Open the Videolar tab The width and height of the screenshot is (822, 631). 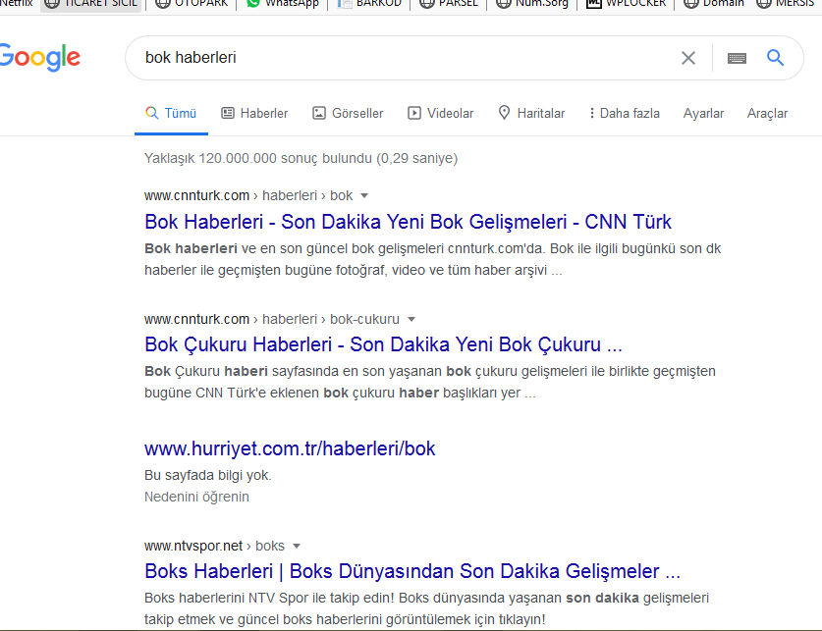coord(440,113)
